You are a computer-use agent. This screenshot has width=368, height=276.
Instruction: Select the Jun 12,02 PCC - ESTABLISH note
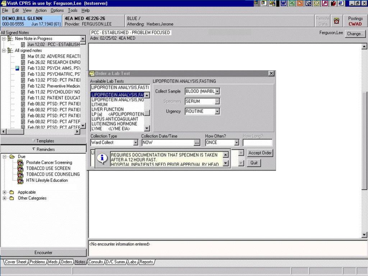(54, 44)
